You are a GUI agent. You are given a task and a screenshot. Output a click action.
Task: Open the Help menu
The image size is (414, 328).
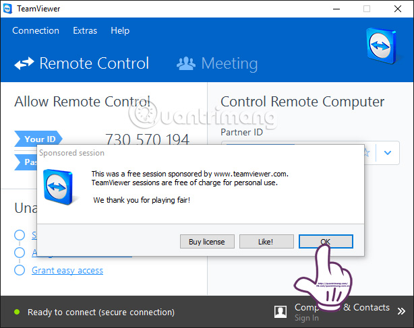120,30
